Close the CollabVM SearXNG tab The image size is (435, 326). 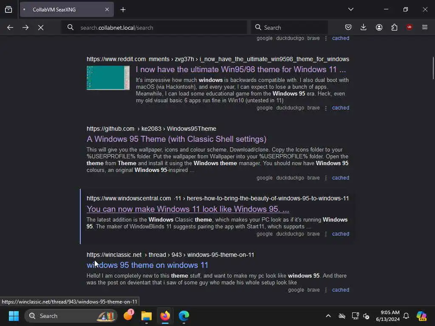coord(107,10)
